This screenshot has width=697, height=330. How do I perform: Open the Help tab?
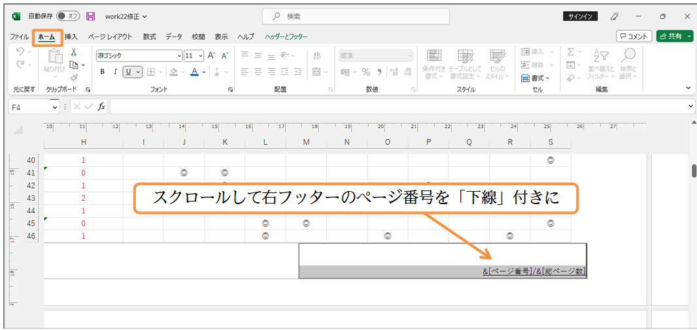click(x=246, y=37)
